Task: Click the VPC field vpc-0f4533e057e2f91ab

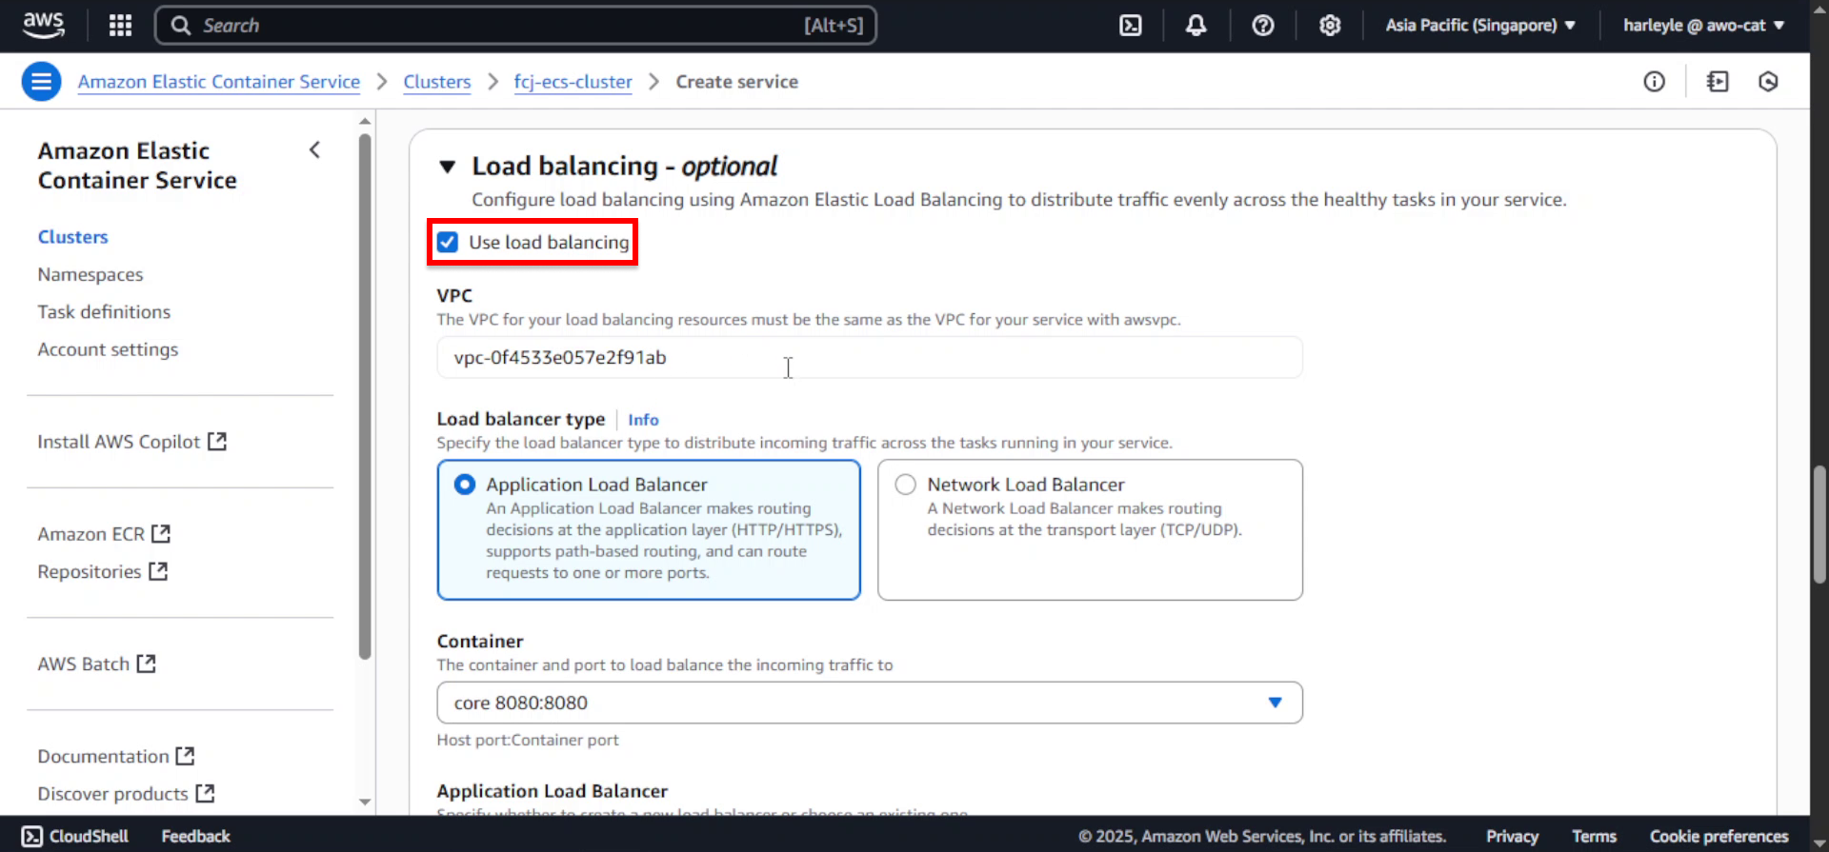Action: tap(869, 357)
